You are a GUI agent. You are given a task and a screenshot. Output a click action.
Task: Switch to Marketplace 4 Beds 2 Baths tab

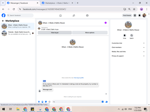[57, 3]
